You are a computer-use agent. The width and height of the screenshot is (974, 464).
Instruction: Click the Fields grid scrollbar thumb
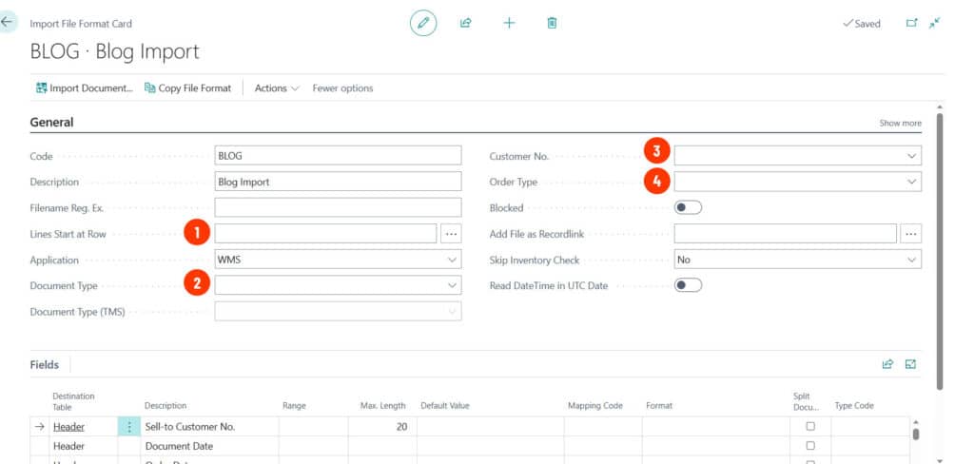tap(916, 434)
